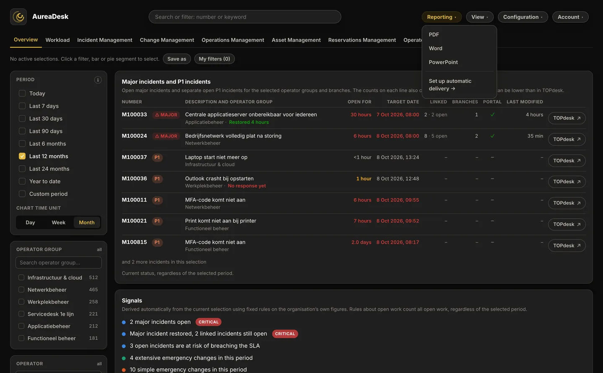Open M100815 in TOPdesk
Screen dimensions: 603x373
pyautogui.click(x=567, y=246)
